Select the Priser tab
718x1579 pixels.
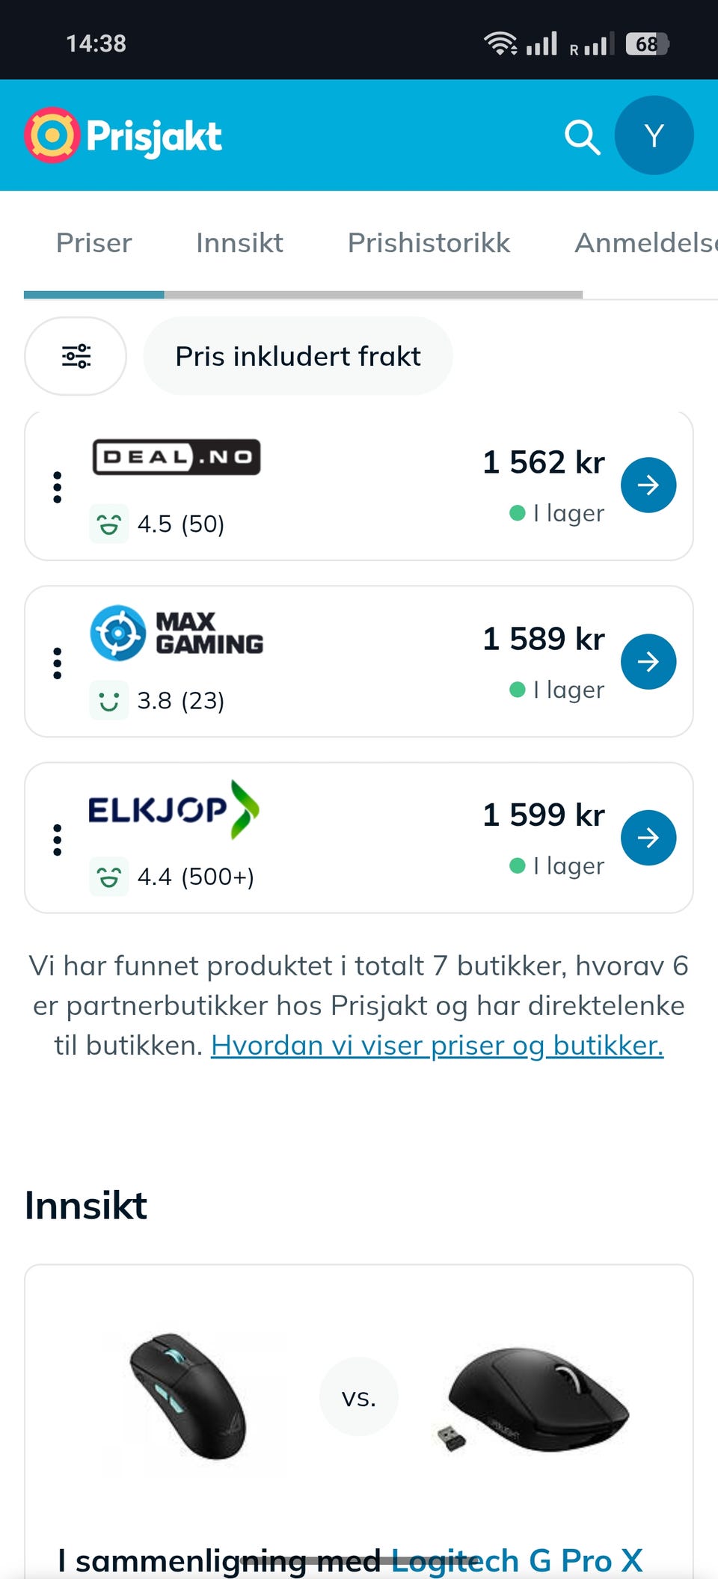(93, 243)
